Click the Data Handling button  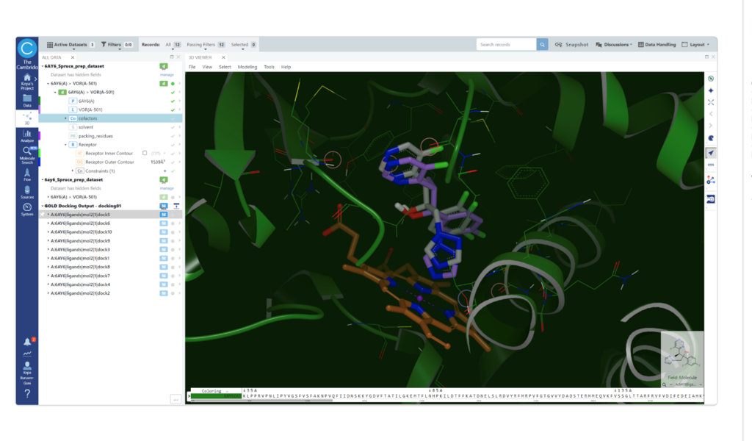[x=657, y=45]
